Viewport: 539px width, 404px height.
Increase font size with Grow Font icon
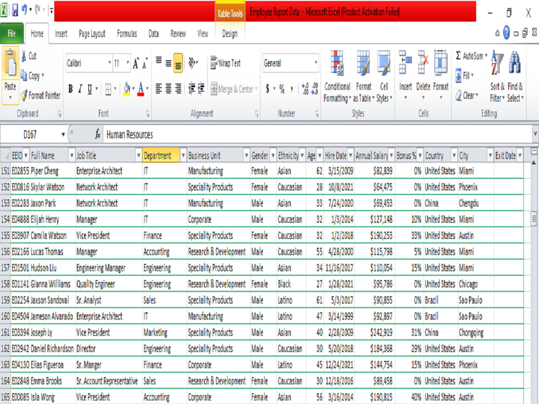pos(136,63)
